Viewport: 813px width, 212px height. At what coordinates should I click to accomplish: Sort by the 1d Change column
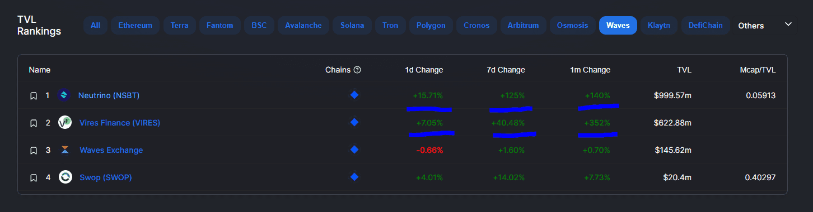tap(424, 70)
